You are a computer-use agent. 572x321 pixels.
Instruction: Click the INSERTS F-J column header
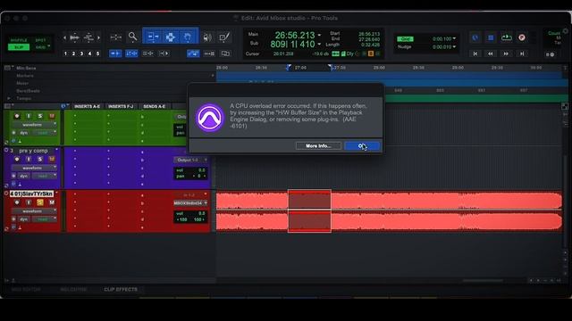(x=121, y=106)
